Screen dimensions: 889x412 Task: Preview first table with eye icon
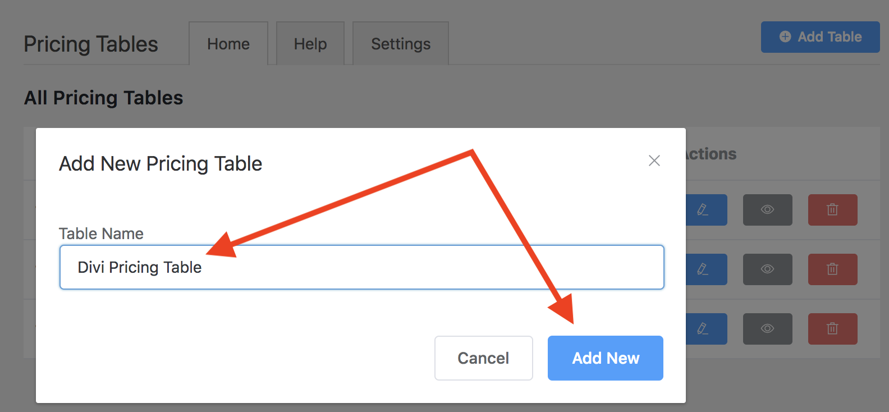coord(767,210)
